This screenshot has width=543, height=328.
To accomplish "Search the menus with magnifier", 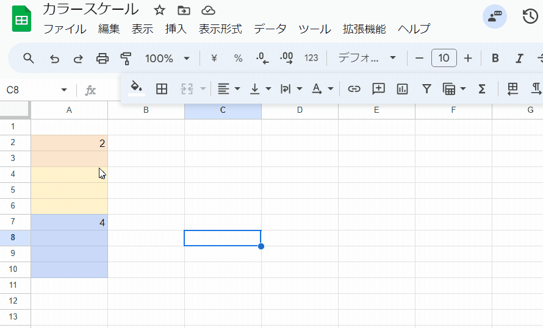I will (x=29, y=58).
